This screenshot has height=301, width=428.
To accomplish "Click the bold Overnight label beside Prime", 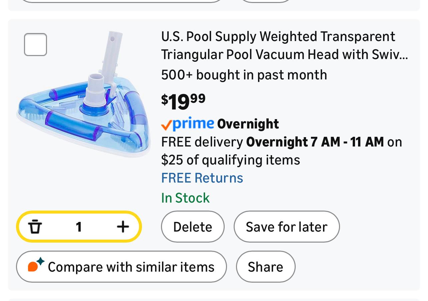I will 248,124.
